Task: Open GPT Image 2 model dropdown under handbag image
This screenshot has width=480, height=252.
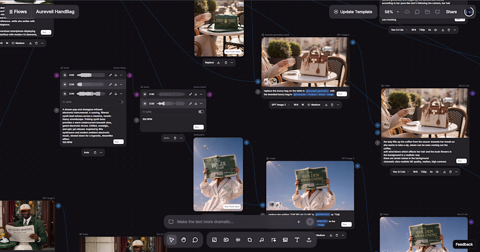Action: pos(280,105)
